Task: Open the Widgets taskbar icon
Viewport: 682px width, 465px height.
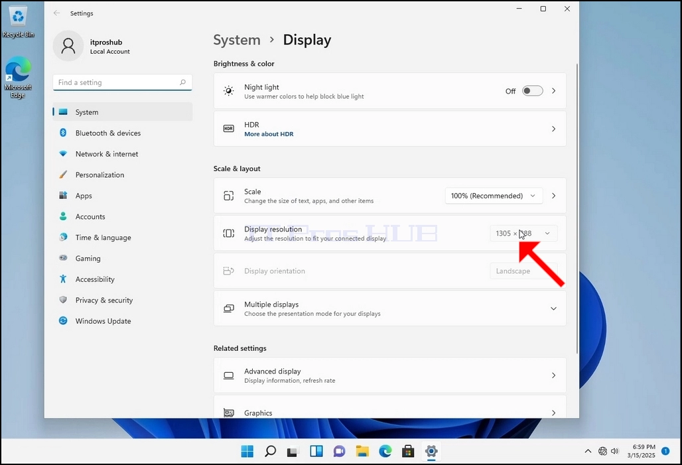Action: [316, 452]
